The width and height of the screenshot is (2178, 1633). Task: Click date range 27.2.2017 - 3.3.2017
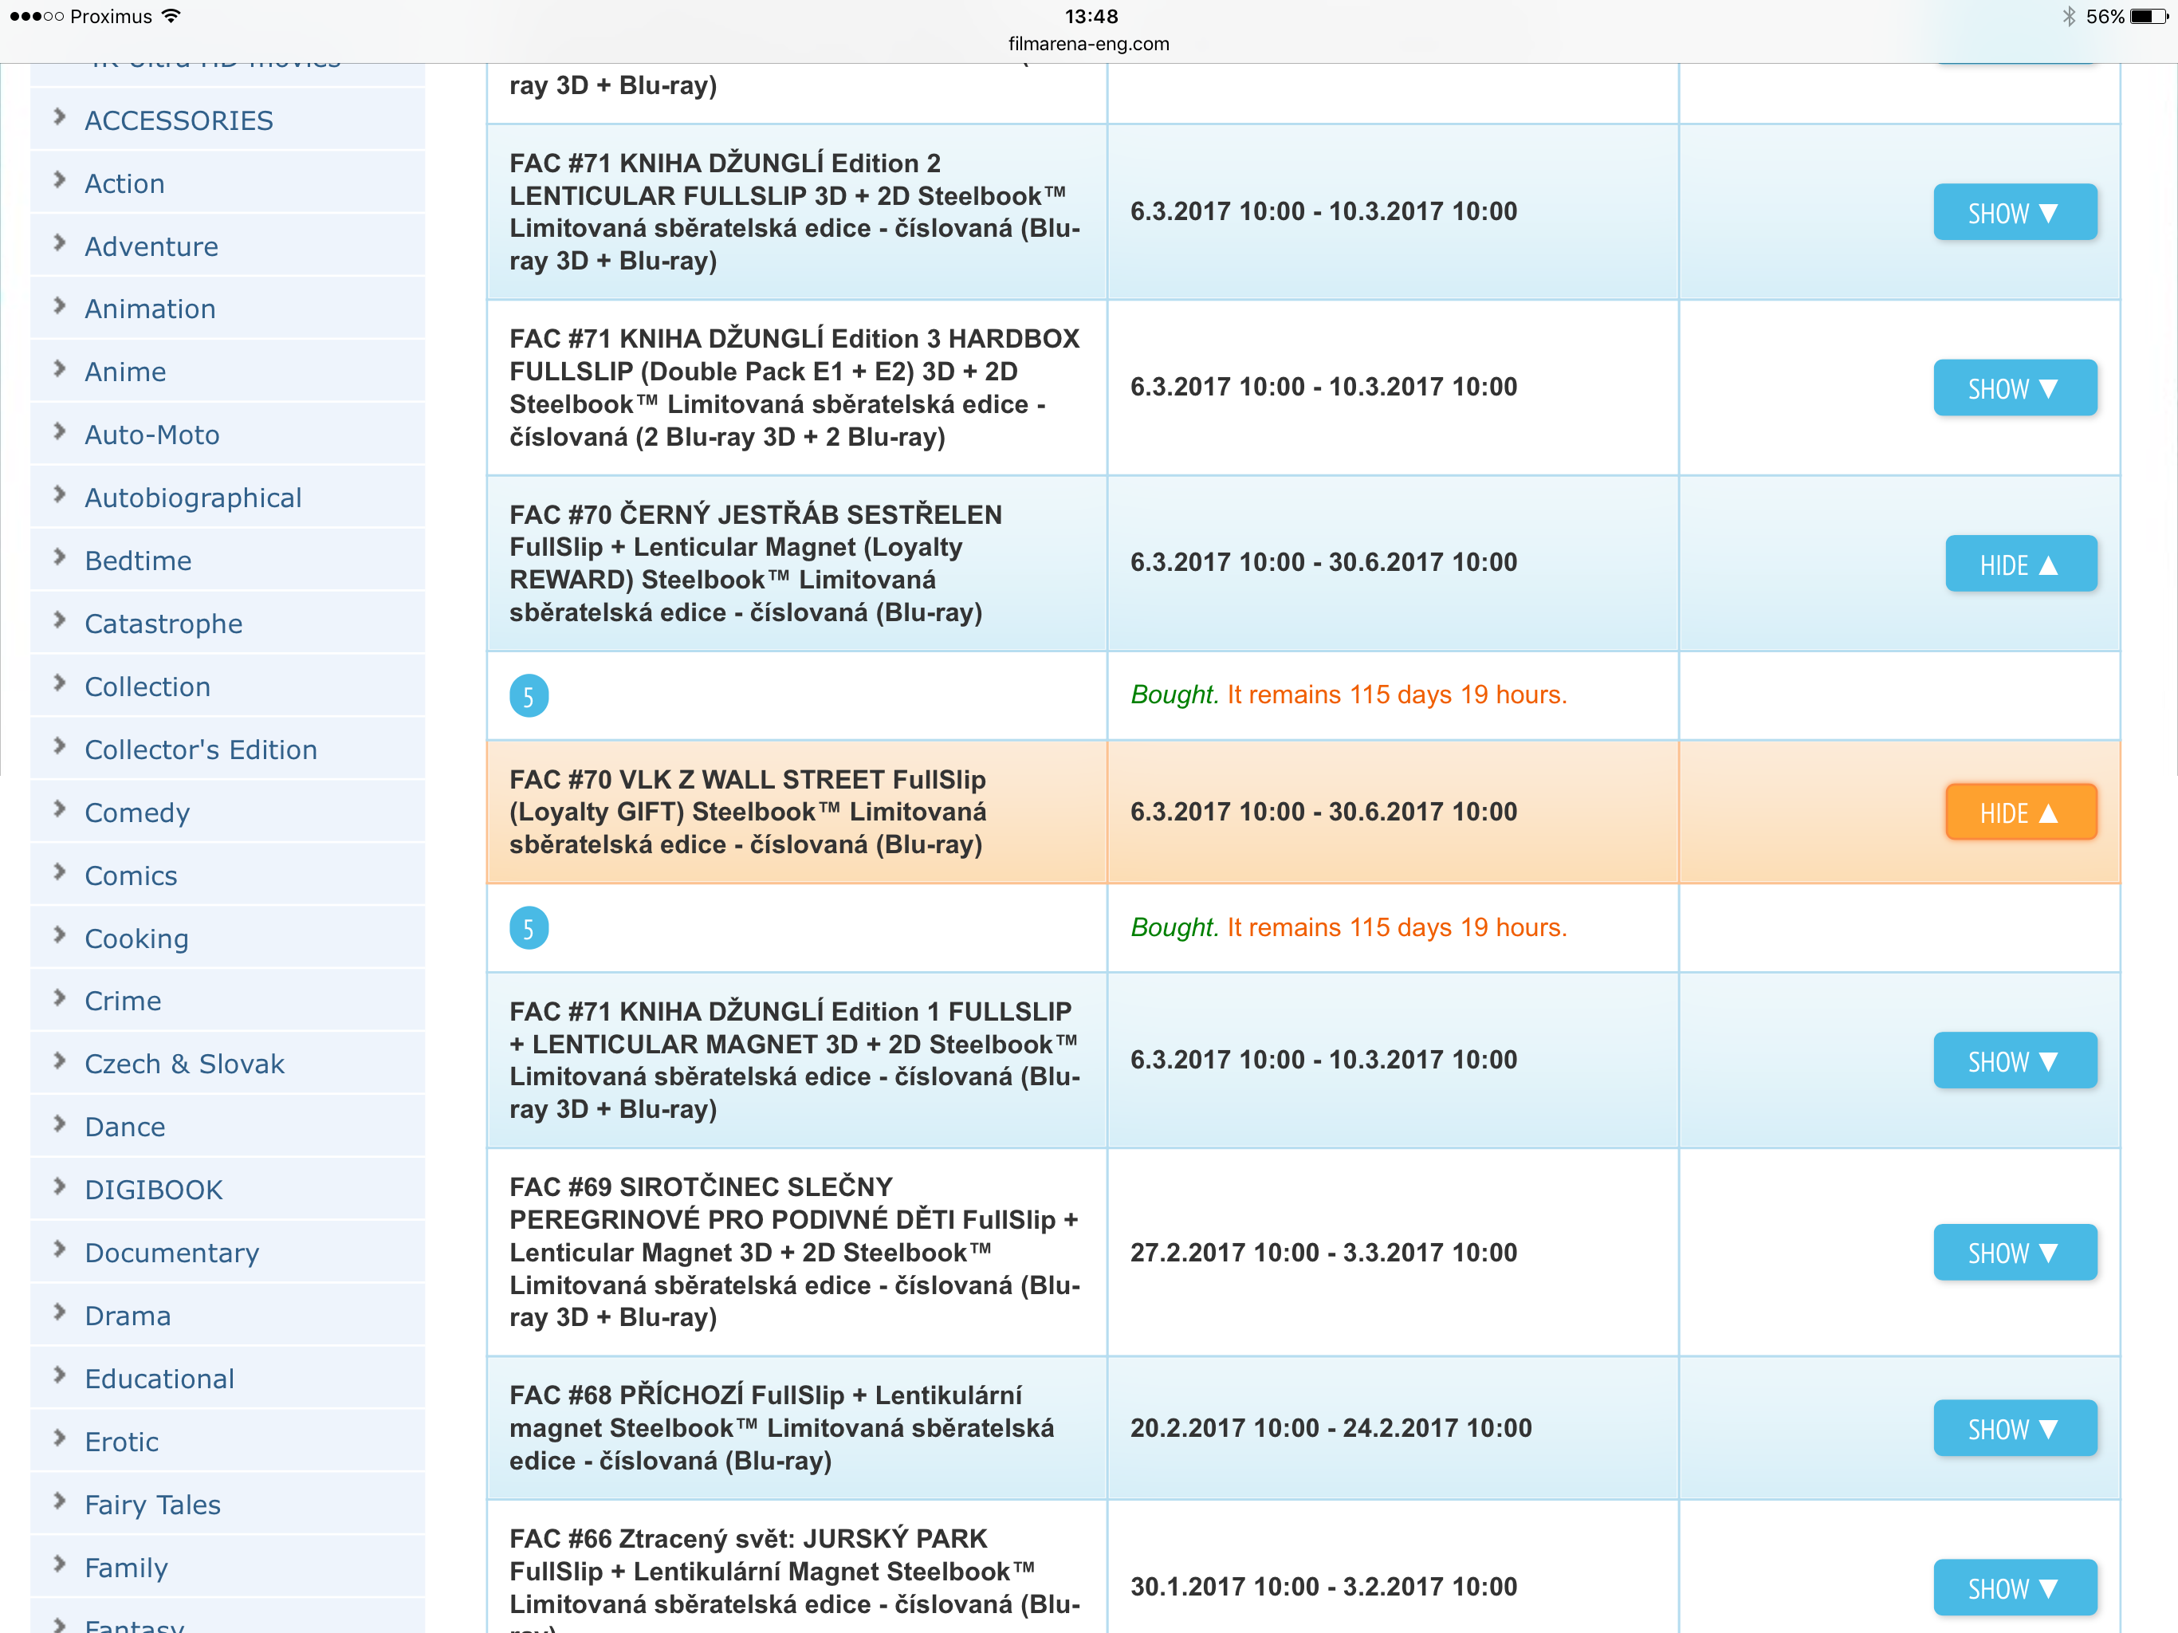pyautogui.click(x=1323, y=1252)
